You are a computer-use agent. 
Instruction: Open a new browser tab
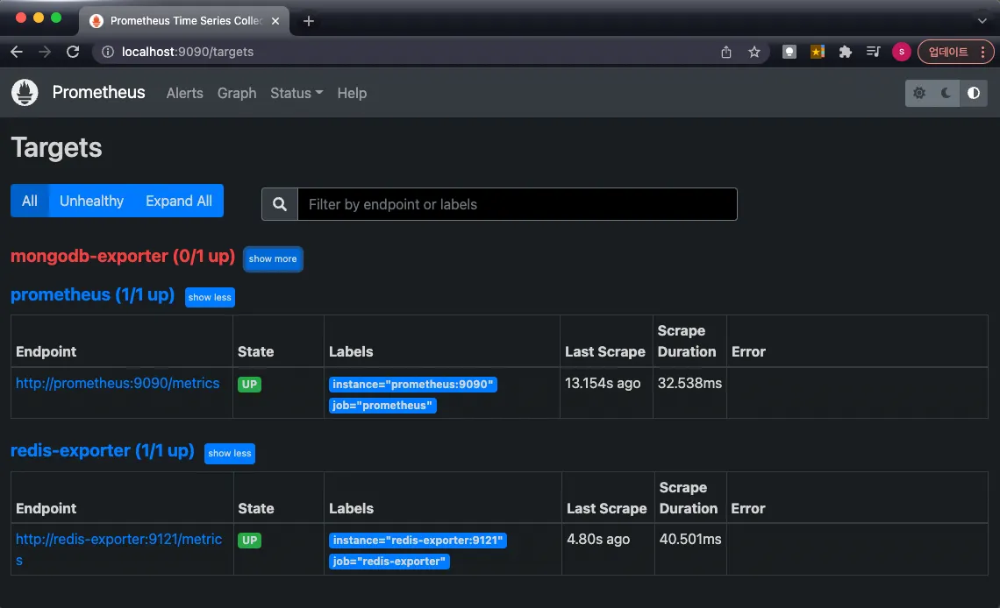click(x=309, y=21)
